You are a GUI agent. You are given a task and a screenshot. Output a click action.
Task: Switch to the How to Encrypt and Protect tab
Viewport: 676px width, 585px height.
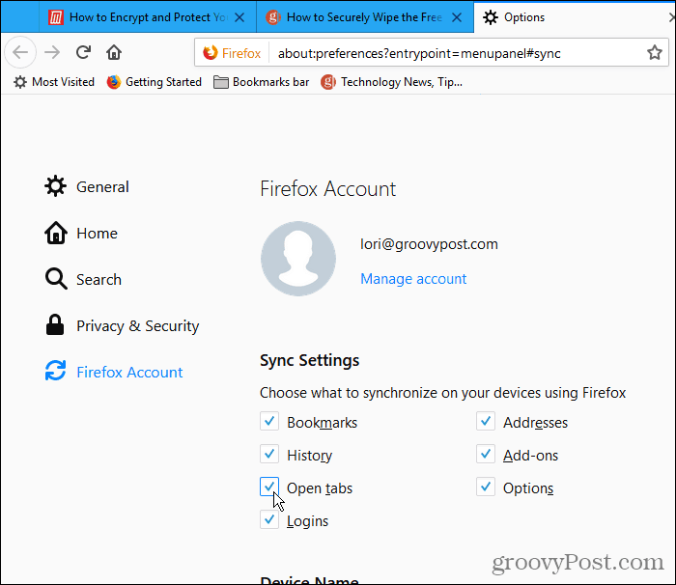[x=148, y=17]
